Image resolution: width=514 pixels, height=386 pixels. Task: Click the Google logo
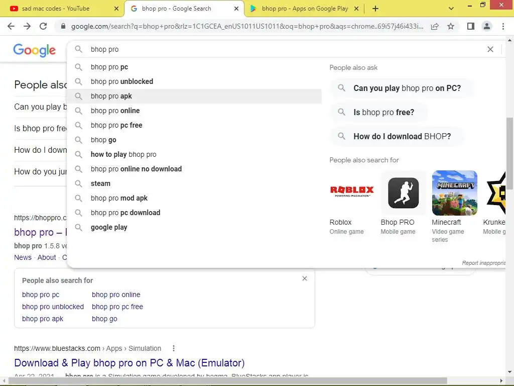point(35,50)
